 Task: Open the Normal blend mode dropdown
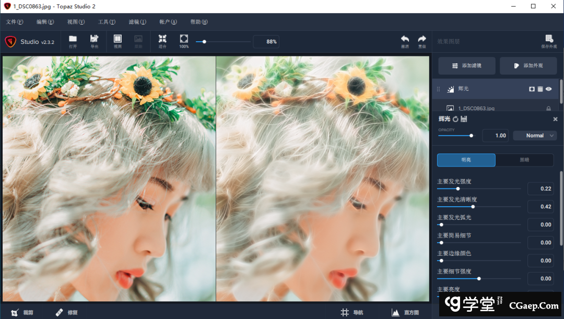(535, 136)
